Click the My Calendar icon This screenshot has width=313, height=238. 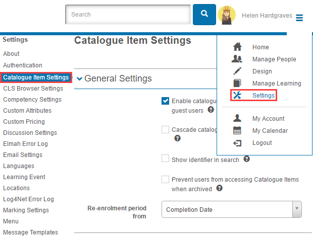[x=237, y=131]
